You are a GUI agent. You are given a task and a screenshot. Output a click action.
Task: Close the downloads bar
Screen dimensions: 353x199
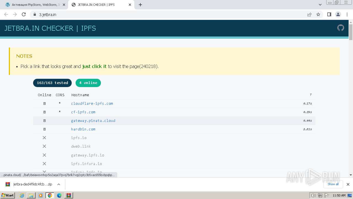pos(348,184)
